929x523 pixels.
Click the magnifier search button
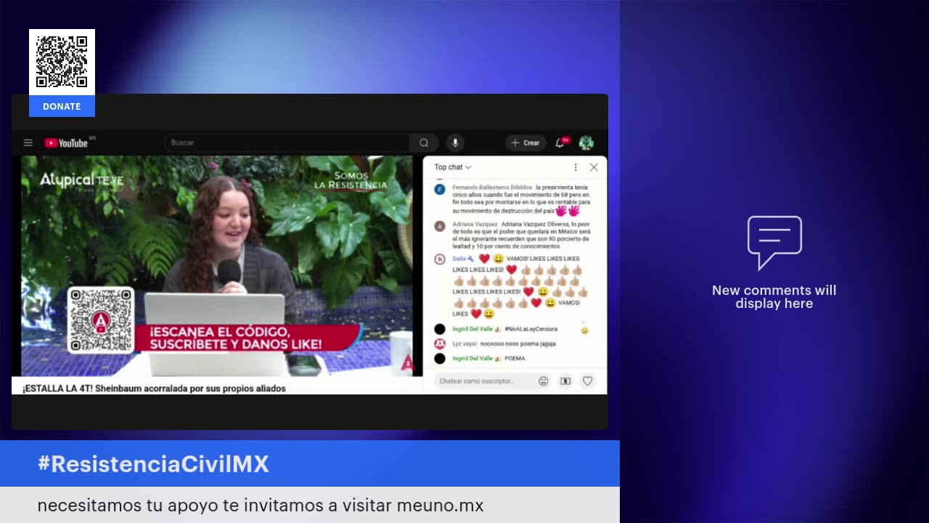click(x=424, y=143)
